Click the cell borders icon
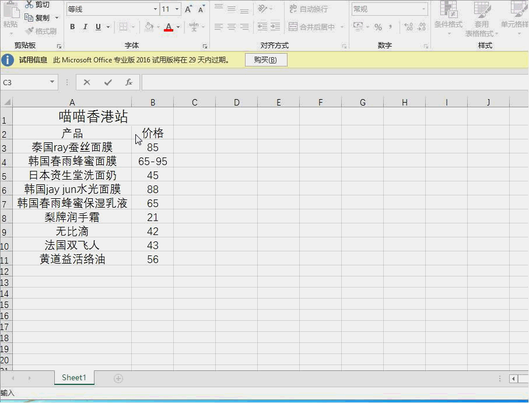529x403 pixels. (x=124, y=27)
